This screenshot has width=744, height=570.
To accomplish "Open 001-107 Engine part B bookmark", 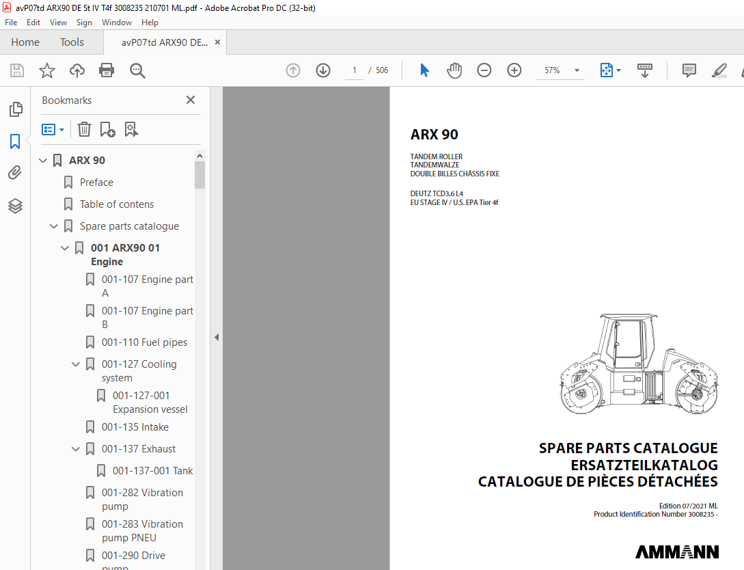I will pyautogui.click(x=147, y=318).
